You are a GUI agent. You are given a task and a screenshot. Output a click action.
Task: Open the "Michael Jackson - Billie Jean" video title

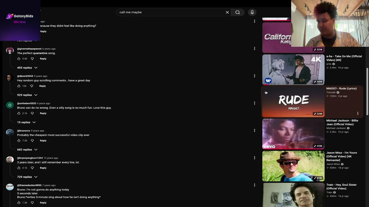tap(342, 122)
